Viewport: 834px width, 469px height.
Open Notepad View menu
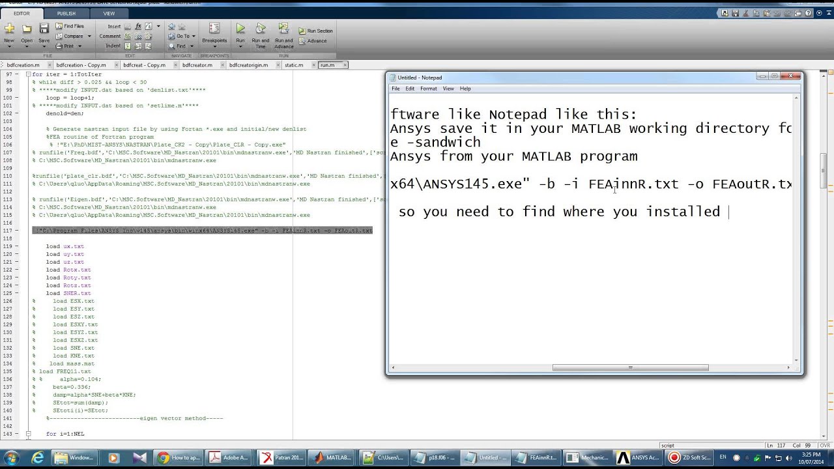click(x=448, y=89)
